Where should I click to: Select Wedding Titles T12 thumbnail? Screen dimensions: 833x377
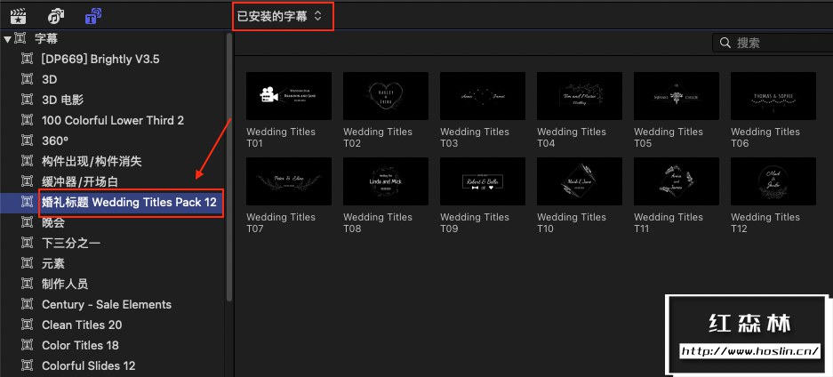[773, 181]
